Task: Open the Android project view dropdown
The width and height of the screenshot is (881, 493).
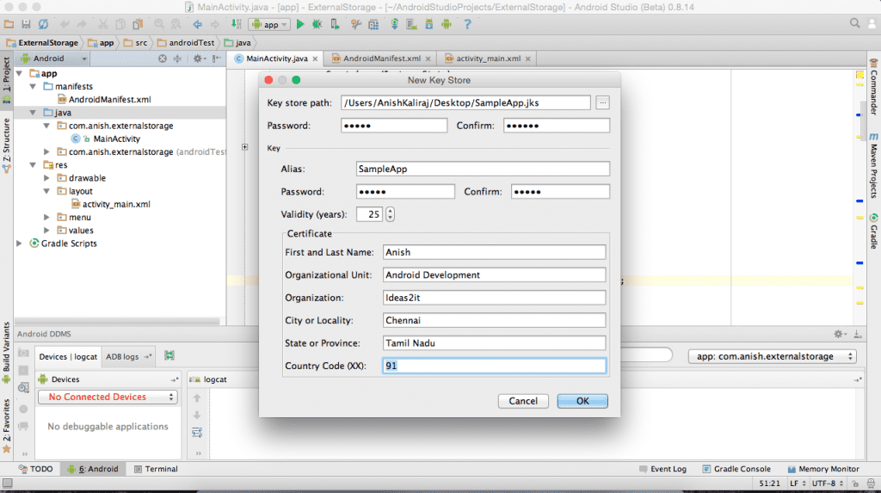Action: click(x=54, y=59)
